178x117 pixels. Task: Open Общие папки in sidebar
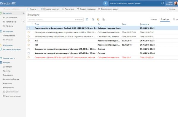tap(9, 58)
